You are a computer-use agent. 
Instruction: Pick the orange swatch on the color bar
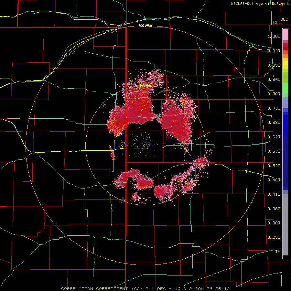tap(286, 56)
